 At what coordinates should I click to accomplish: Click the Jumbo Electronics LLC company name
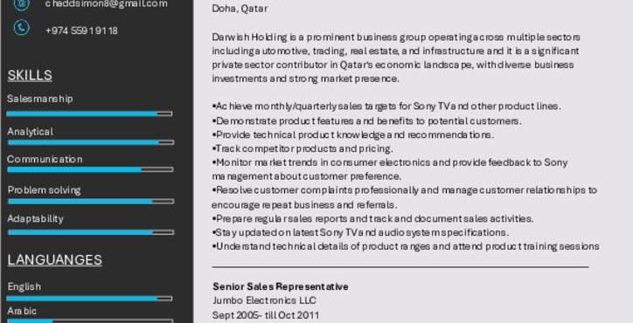click(264, 300)
